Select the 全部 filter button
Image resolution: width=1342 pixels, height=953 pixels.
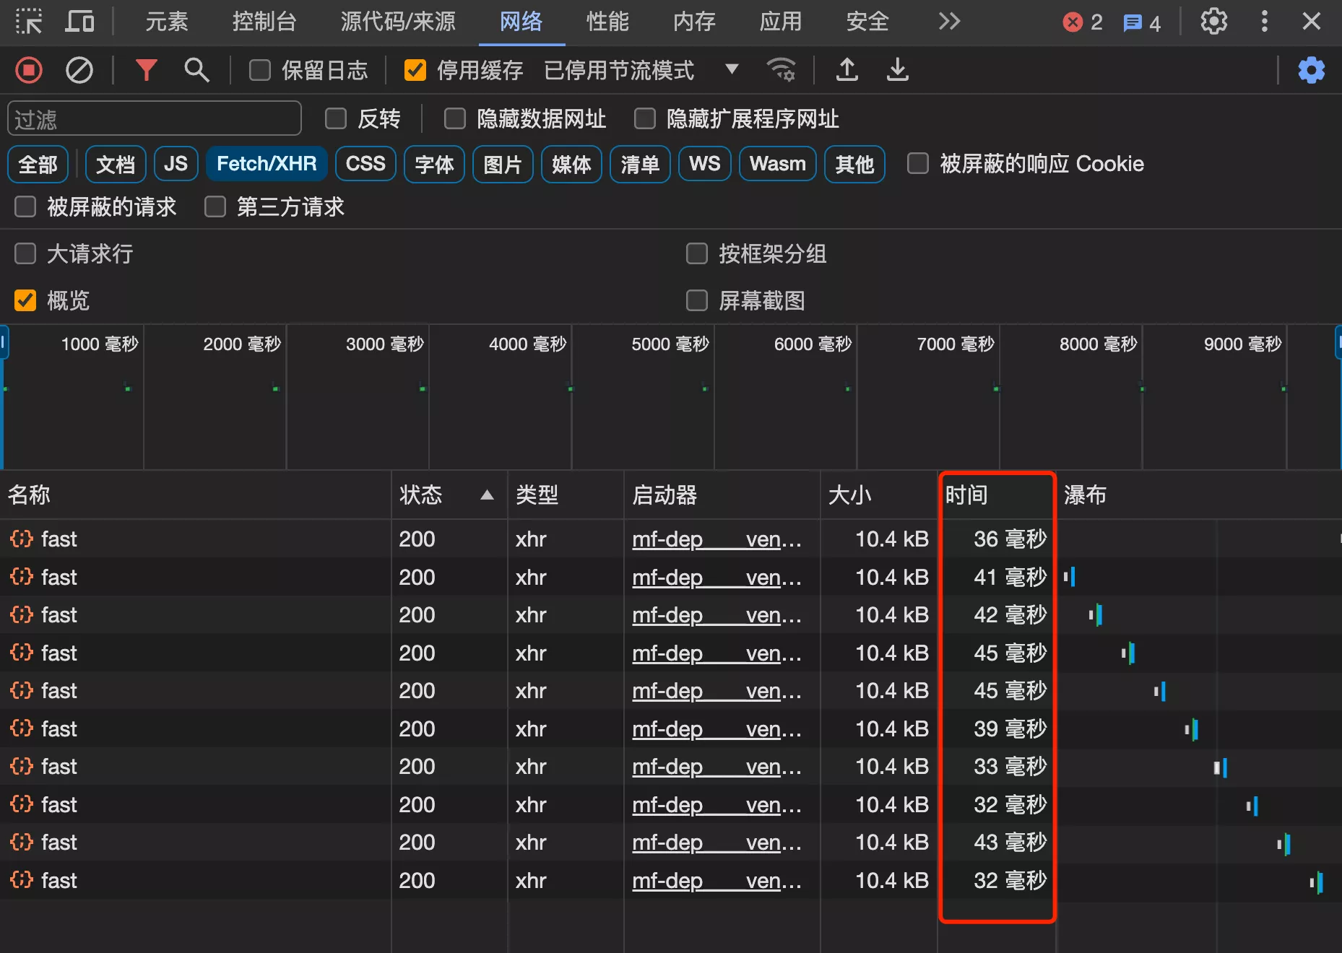(x=38, y=164)
